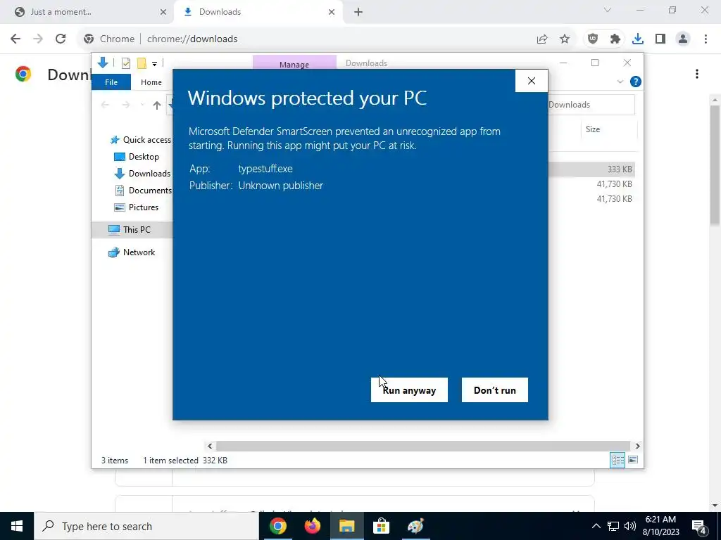Bookmark this page with star icon
721x540 pixels.
(x=565, y=39)
